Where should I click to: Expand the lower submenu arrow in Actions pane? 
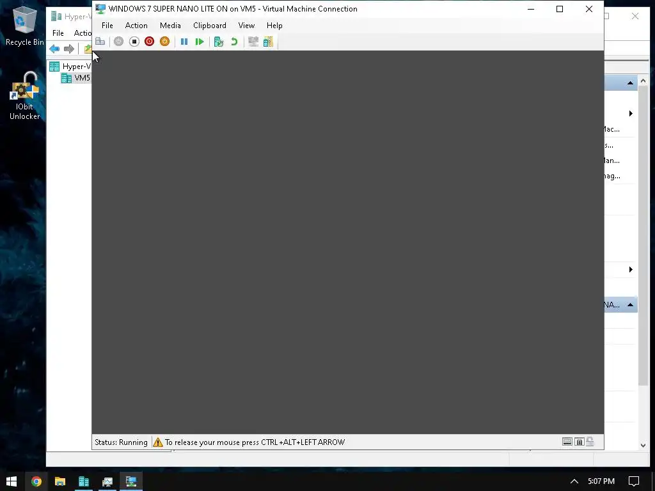(x=631, y=270)
